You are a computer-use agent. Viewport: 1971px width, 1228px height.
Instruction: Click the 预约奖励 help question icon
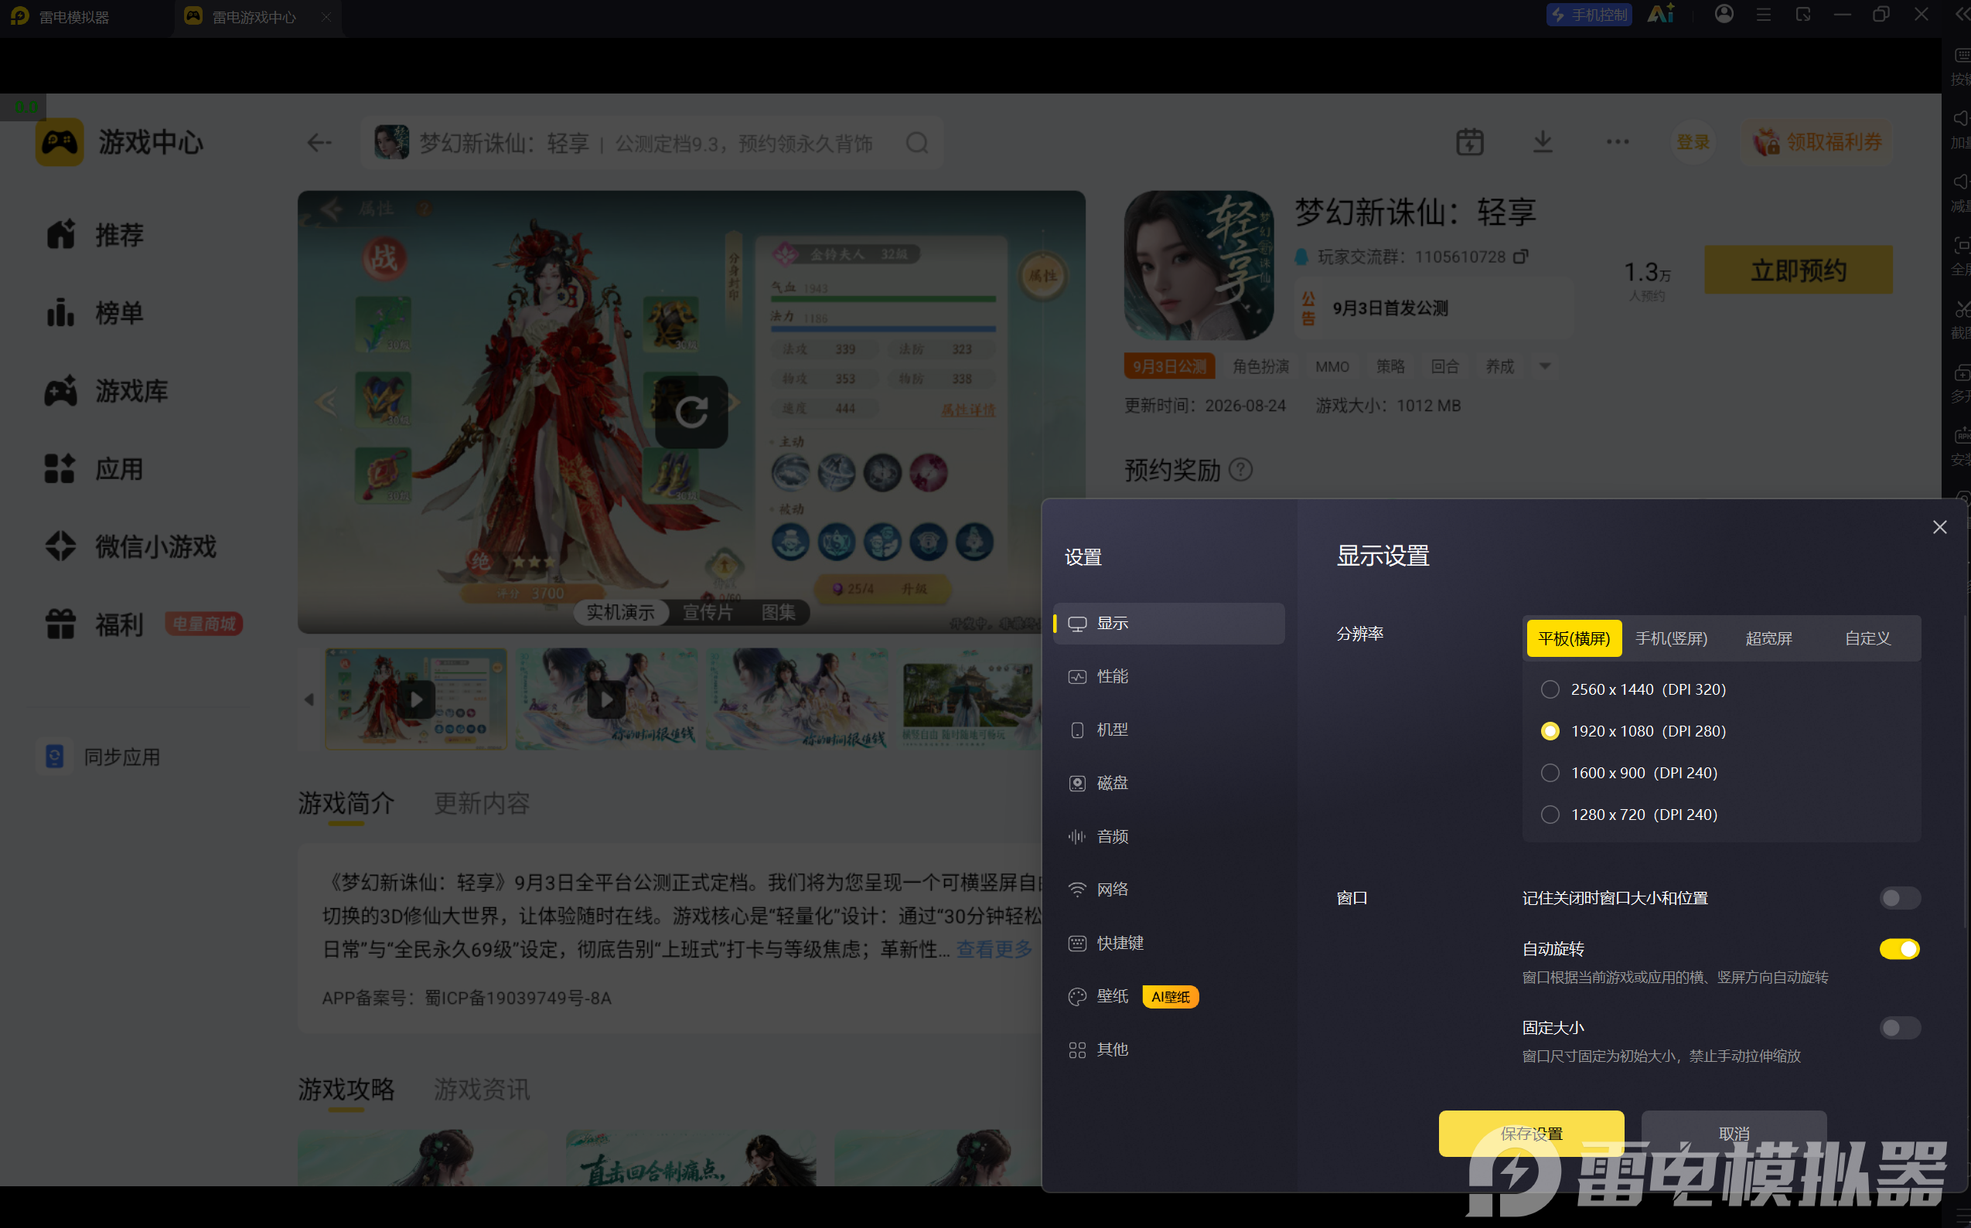point(1240,469)
